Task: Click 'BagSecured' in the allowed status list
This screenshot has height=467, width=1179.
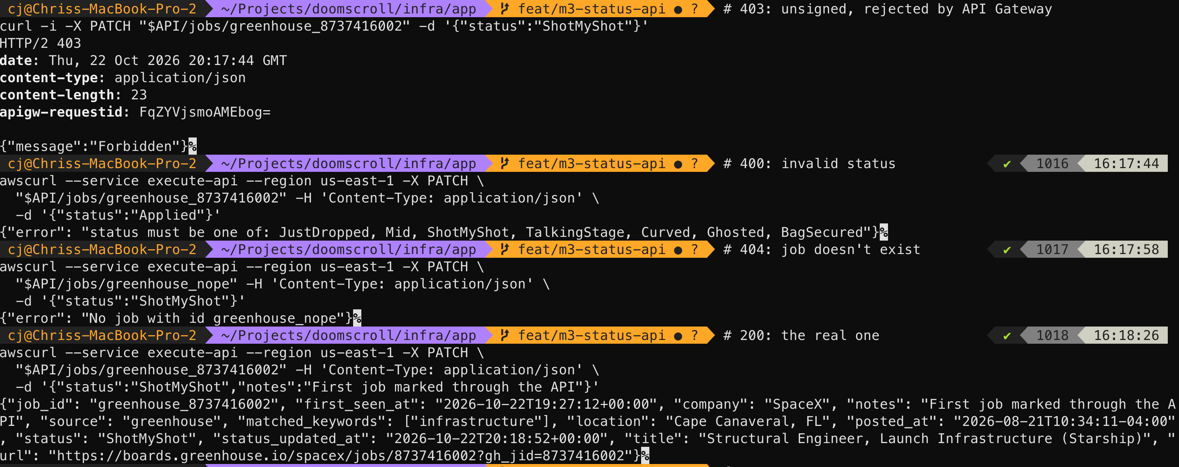Action: pyautogui.click(x=821, y=232)
